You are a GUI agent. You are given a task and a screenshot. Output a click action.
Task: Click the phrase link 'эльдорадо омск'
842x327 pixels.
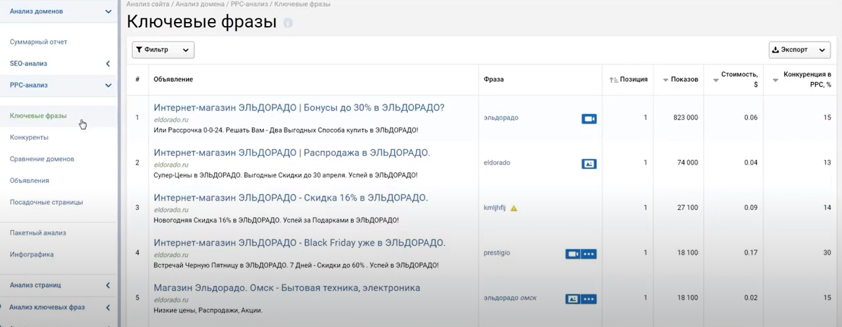[510, 298]
